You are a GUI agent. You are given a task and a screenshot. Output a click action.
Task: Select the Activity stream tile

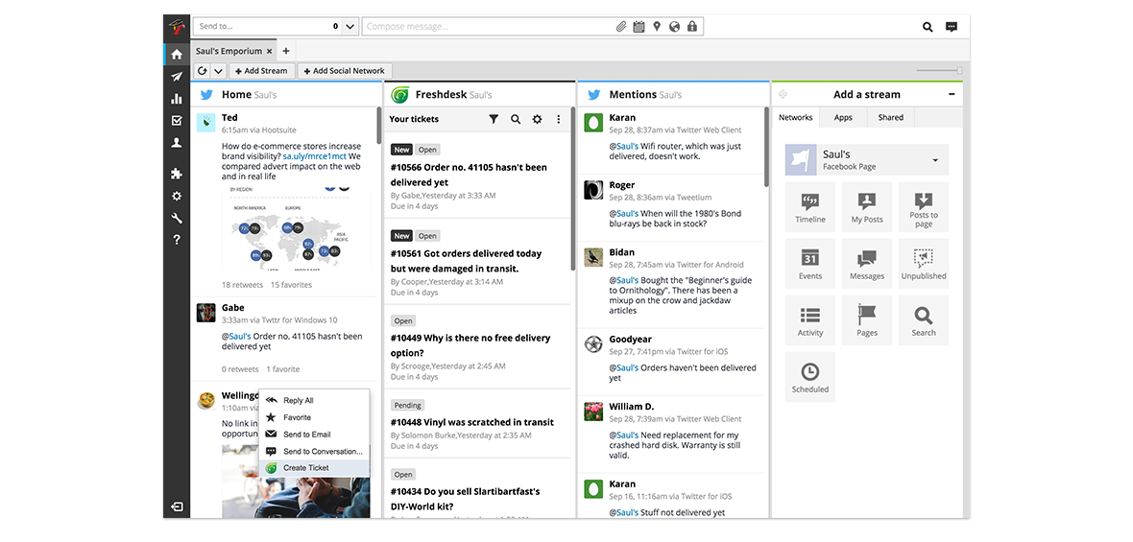coord(810,319)
